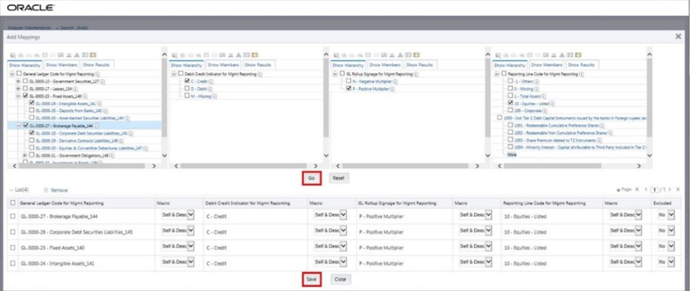This screenshot has width=690, height=291.
Task: Click search icon in Debit Credit Indicator panel toolbar
Action: (174, 55)
